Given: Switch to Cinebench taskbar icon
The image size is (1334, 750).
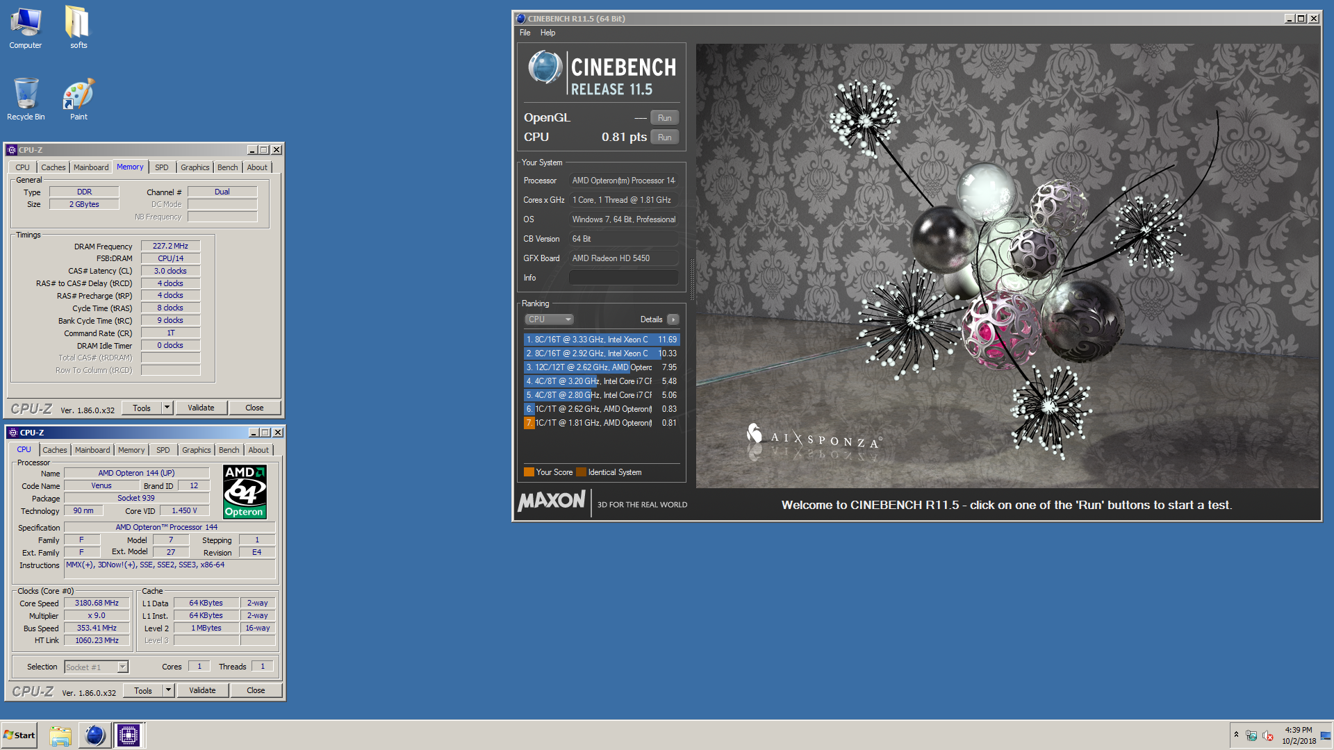Looking at the screenshot, I should click(94, 735).
